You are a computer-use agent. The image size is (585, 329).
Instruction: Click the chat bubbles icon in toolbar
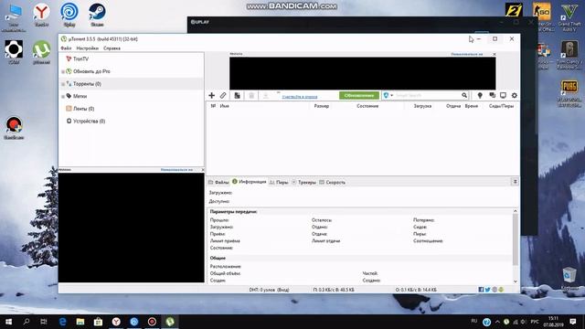click(492, 95)
